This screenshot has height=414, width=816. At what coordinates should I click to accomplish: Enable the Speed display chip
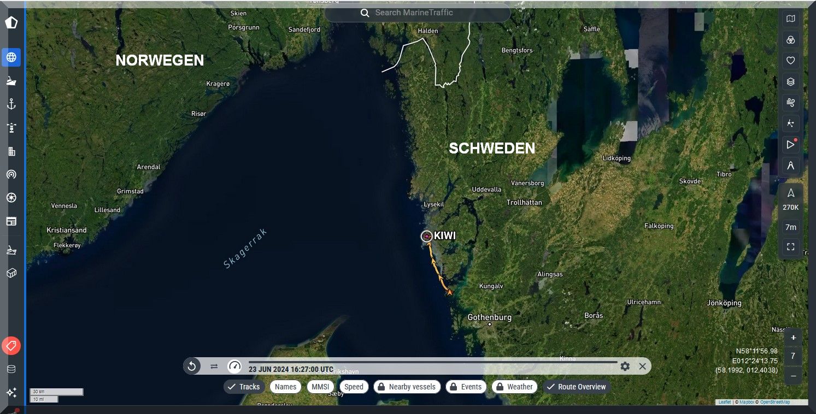pyautogui.click(x=354, y=387)
